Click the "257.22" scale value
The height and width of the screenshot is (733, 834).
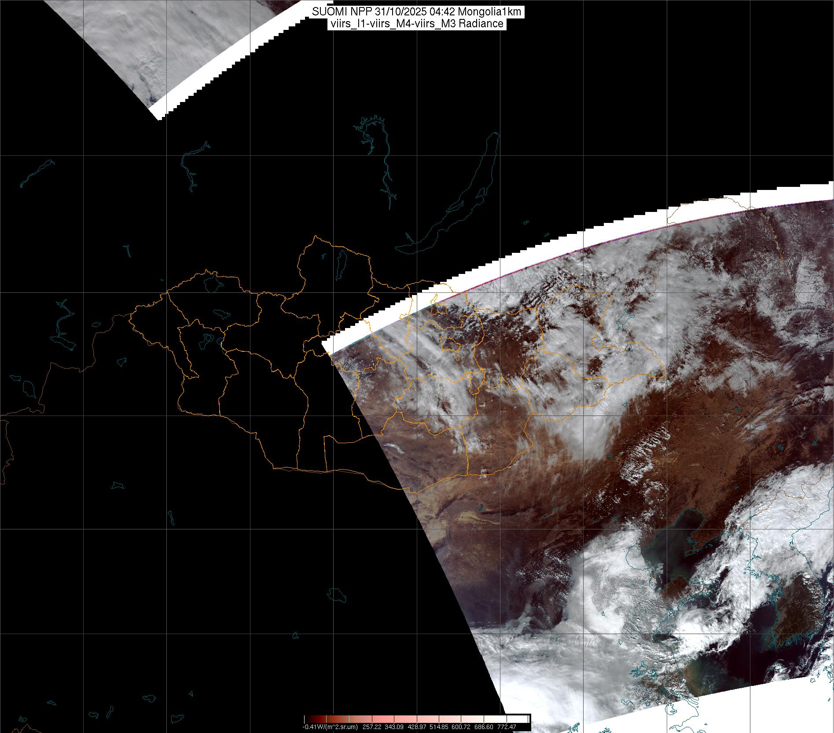(371, 727)
